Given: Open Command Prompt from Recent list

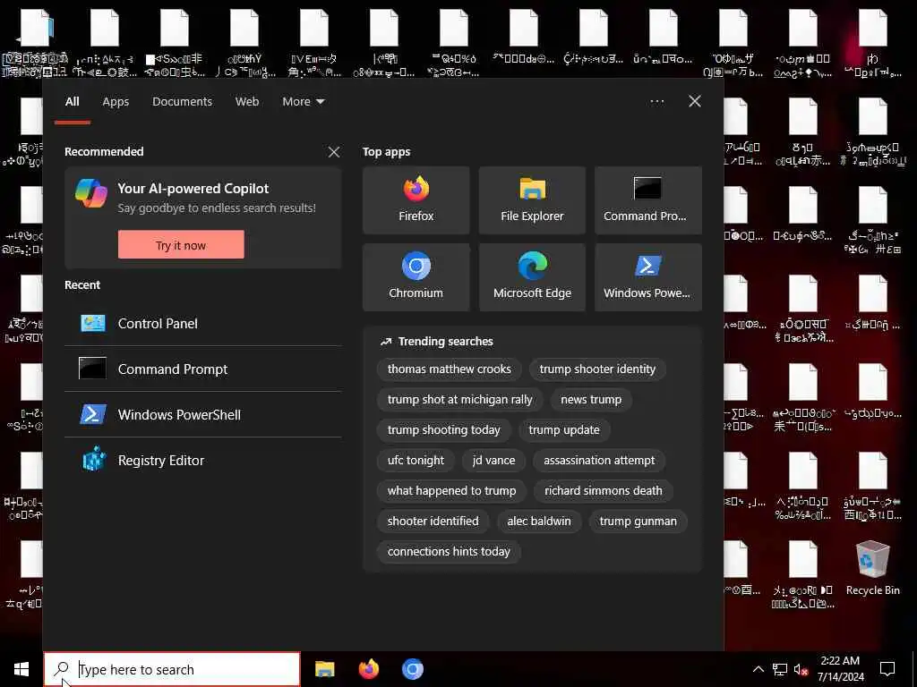Looking at the screenshot, I should [x=203, y=369].
